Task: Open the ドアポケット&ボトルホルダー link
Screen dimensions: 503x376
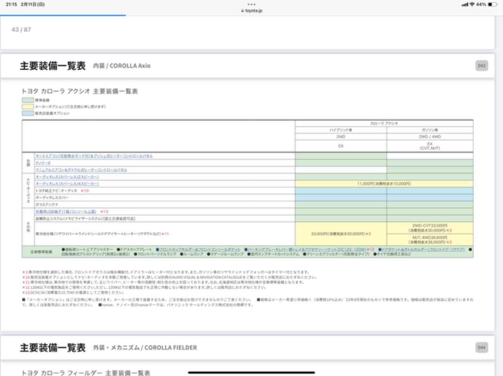Action: (421, 249)
